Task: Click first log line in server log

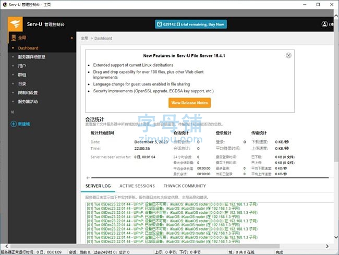Action: [x=172, y=204]
